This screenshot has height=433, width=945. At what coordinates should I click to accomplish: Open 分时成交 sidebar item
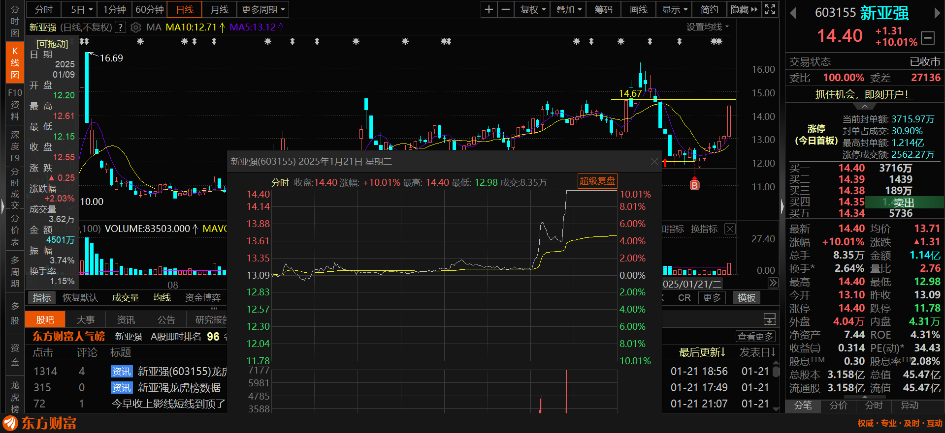point(15,188)
